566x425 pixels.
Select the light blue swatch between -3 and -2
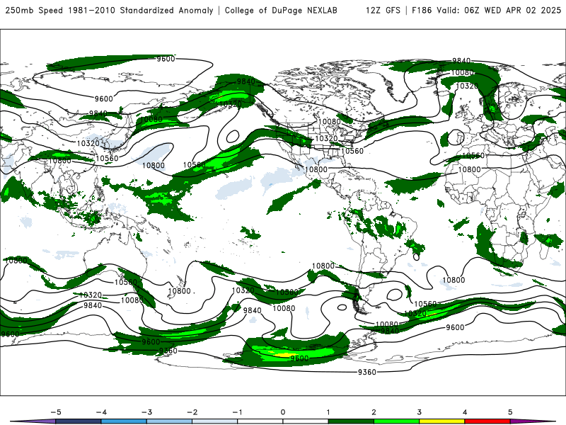tap(169, 421)
